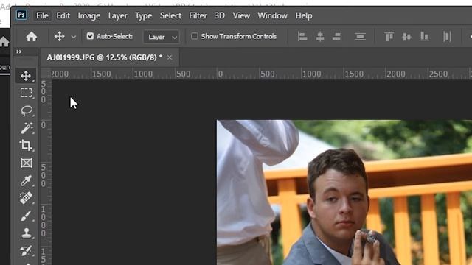Click Align left edges icon
This screenshot has width=472, height=265.
pyautogui.click(x=302, y=36)
